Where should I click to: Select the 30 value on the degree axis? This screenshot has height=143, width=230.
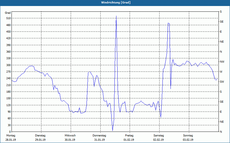9,125
